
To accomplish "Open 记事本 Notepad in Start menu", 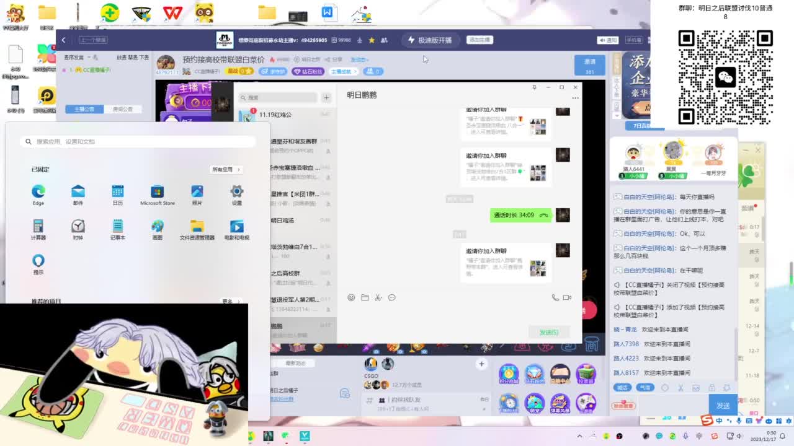I will (x=118, y=229).
